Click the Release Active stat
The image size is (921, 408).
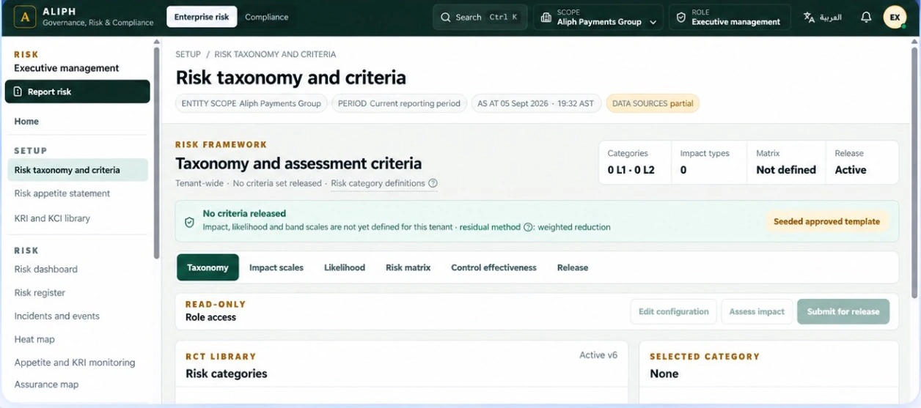(862, 162)
